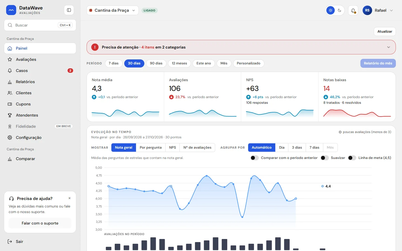This screenshot has width=402, height=251.
Task: Click the DataWave logo icon
Action: [11, 10]
